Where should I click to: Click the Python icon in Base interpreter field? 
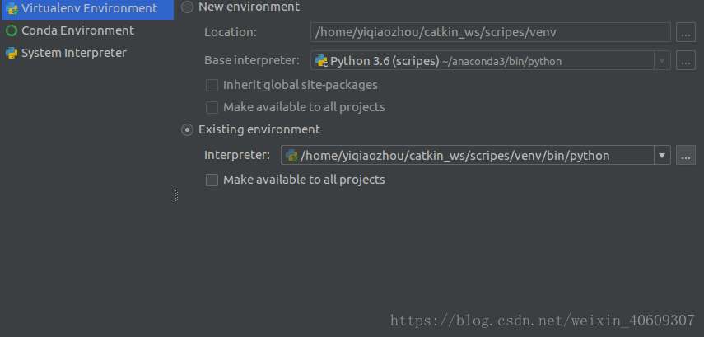point(321,61)
